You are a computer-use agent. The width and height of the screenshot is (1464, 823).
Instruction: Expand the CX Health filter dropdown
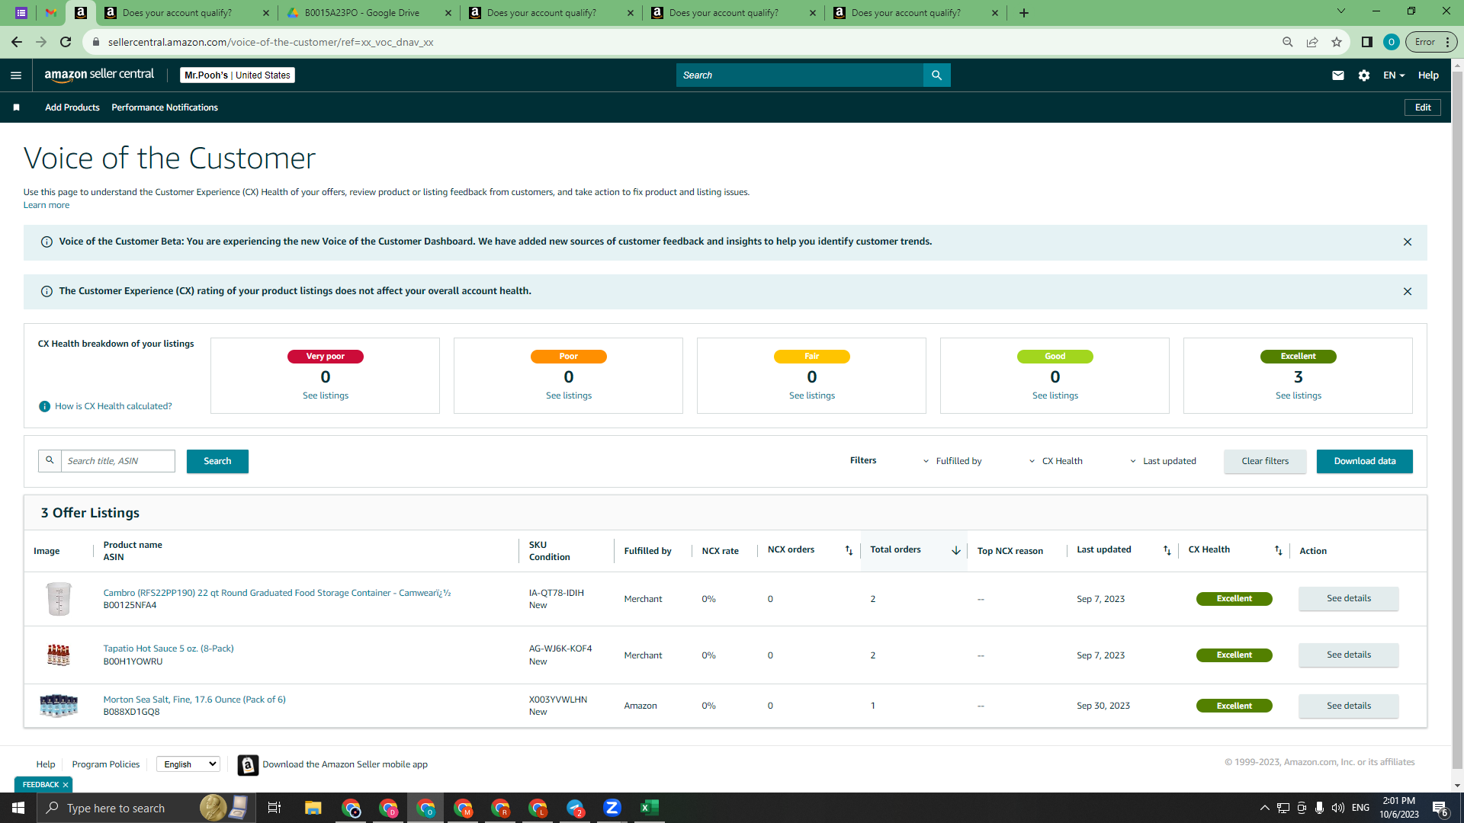(1055, 462)
